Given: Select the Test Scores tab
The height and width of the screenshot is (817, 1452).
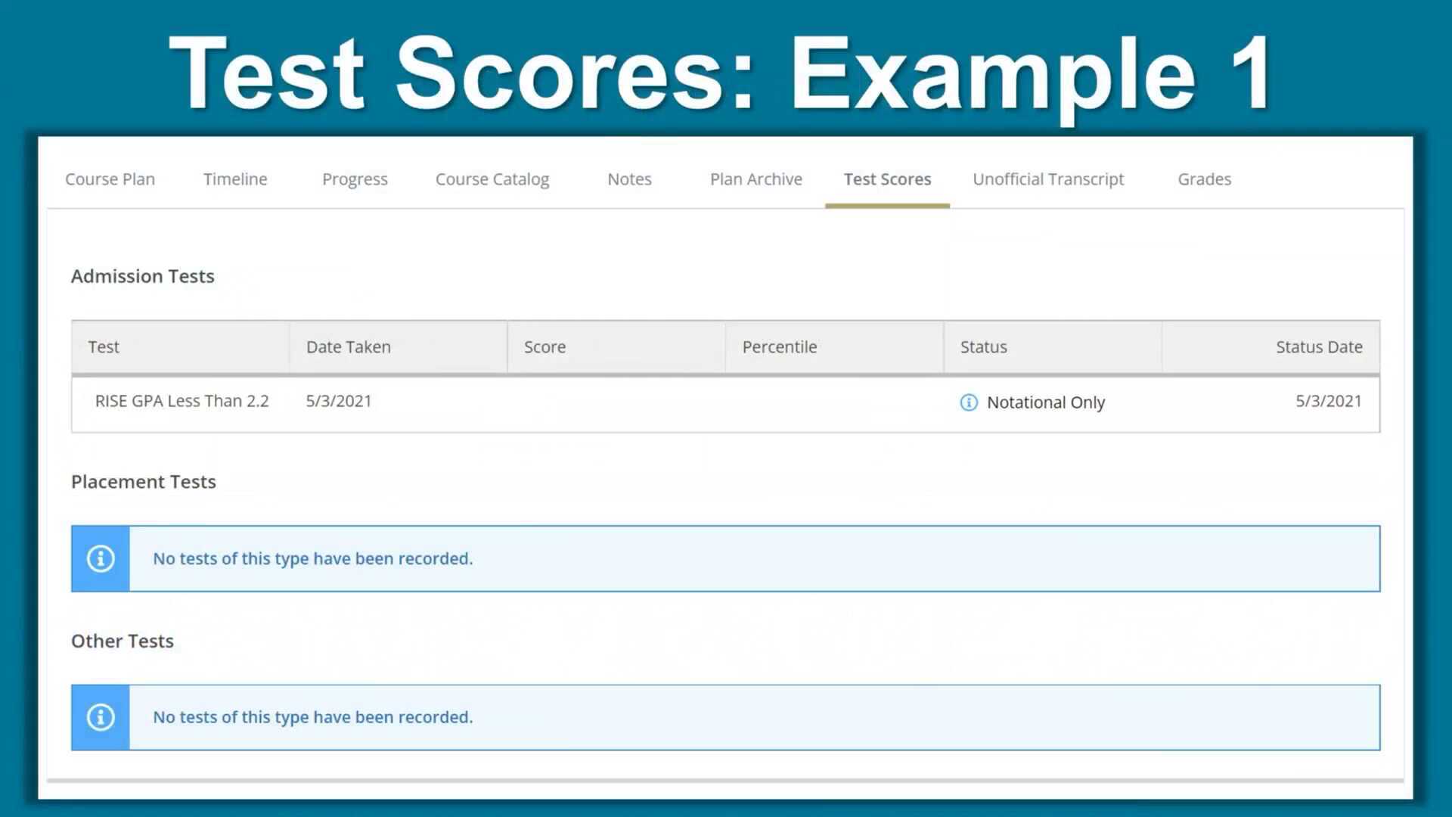Looking at the screenshot, I should (x=887, y=179).
